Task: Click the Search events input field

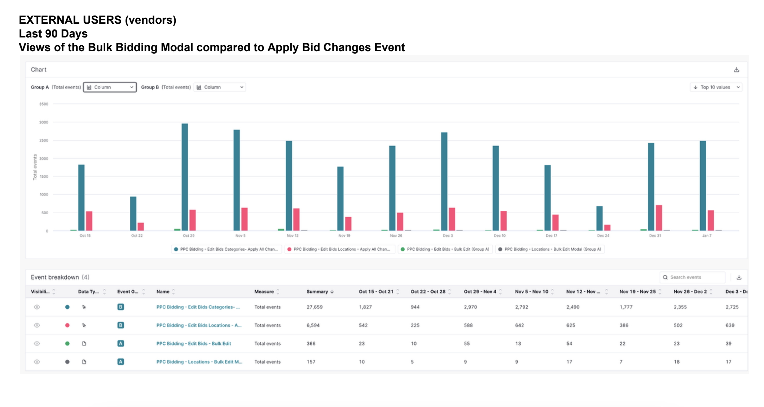Action: (x=694, y=277)
